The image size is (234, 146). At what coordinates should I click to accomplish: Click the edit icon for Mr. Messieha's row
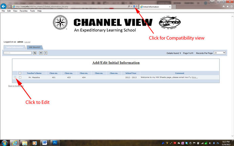15,77
